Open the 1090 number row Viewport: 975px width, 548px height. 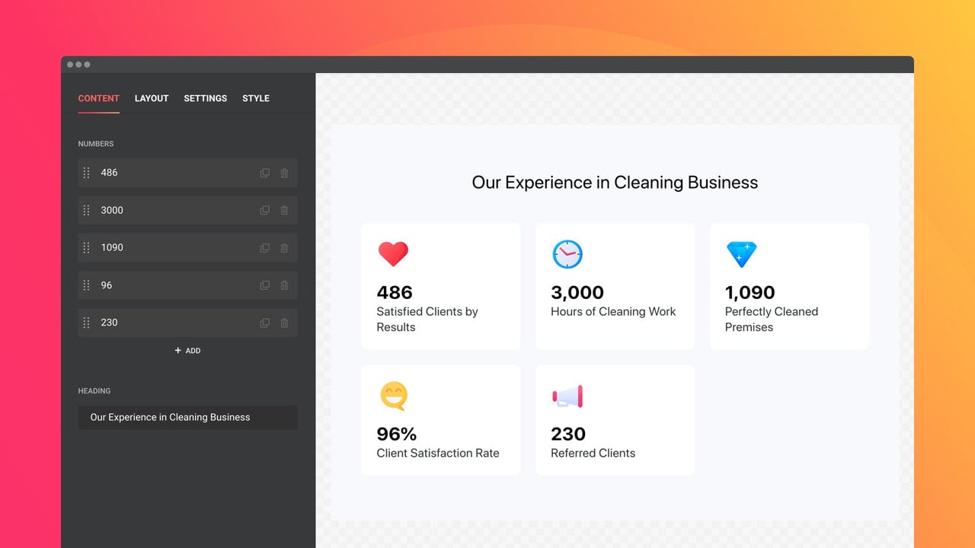187,247
